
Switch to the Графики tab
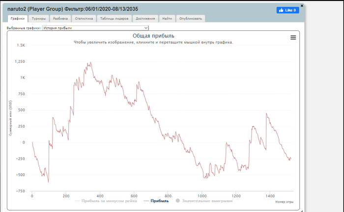tap(18, 19)
